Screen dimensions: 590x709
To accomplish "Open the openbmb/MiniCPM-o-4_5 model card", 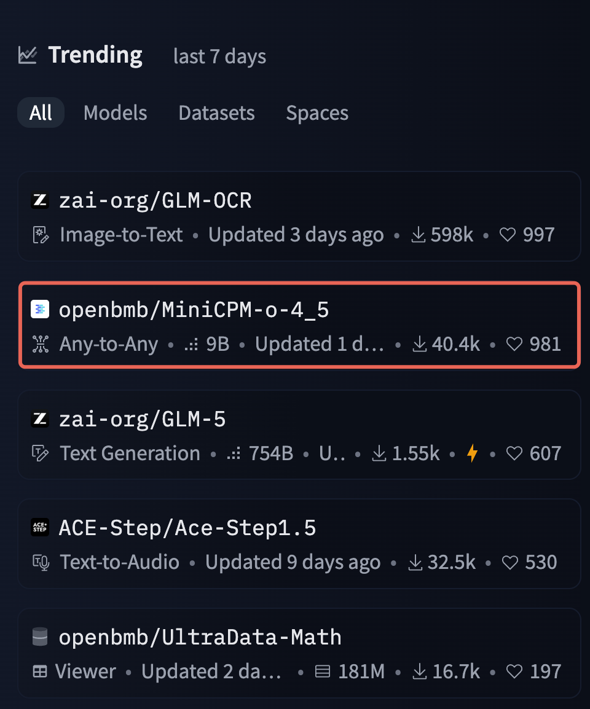I will pyautogui.click(x=194, y=309).
